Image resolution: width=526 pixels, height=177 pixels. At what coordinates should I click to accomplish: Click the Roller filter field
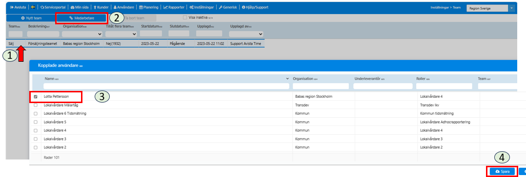click(444, 86)
